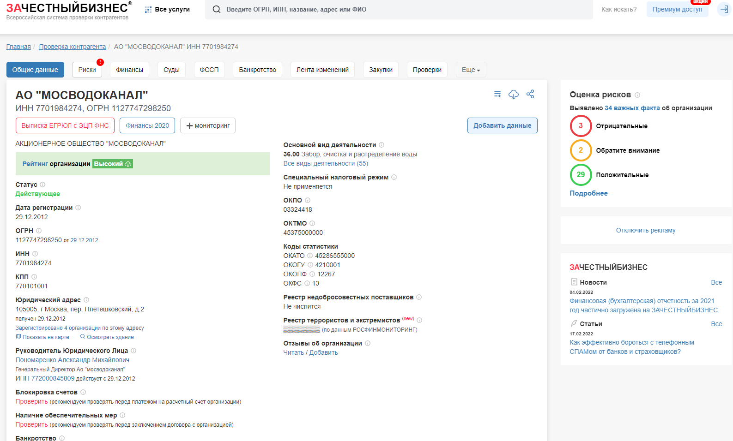
Task: Click Выписка ЕГРЮЛ с ЭЦП ФНС button
Action: [65, 125]
